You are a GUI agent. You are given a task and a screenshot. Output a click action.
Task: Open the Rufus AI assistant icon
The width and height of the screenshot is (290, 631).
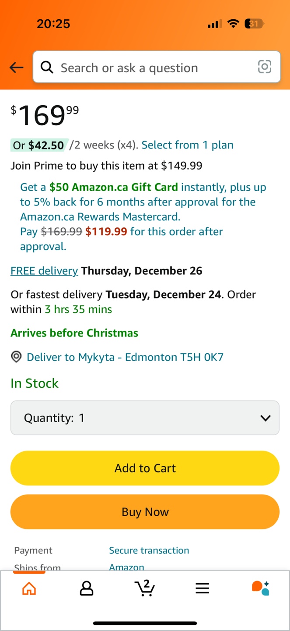point(260,588)
